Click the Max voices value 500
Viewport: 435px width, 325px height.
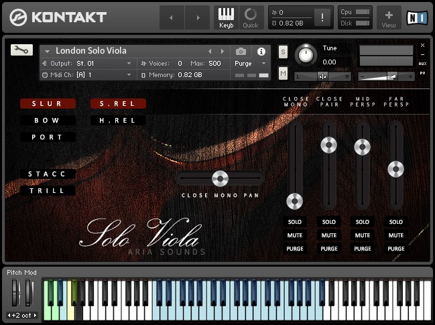pos(214,64)
